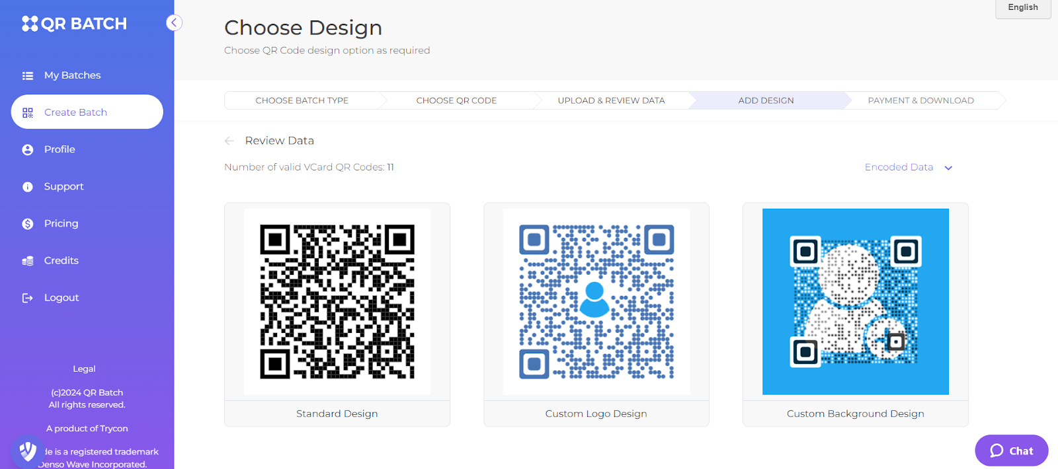Click the My Batches list icon
This screenshot has width=1058, height=469.
coord(28,76)
